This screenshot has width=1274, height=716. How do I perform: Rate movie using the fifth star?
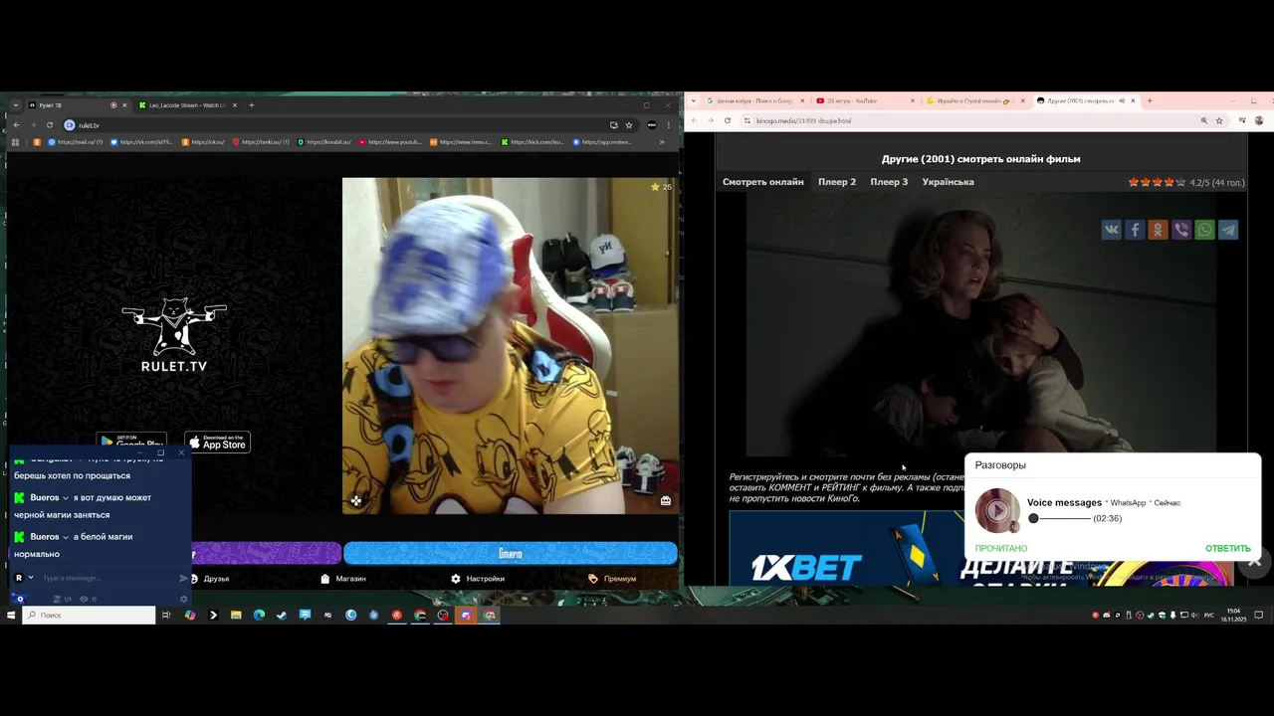[1180, 183]
